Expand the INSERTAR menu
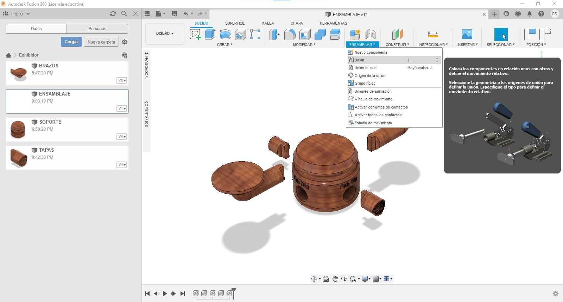This screenshot has width=563, height=302. [467, 45]
